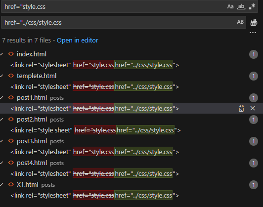Click Open in editor link

click(x=77, y=41)
